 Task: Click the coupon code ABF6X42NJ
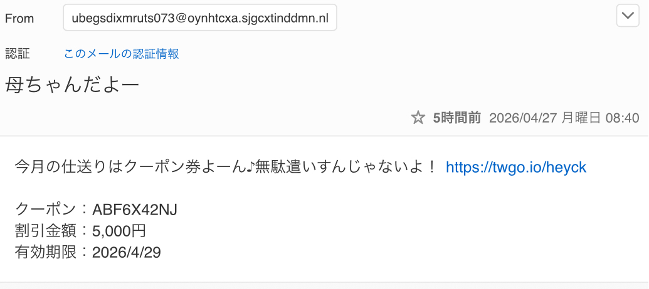click(135, 210)
